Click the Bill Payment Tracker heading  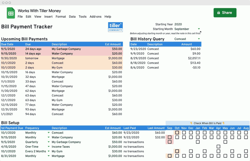coord(27,26)
